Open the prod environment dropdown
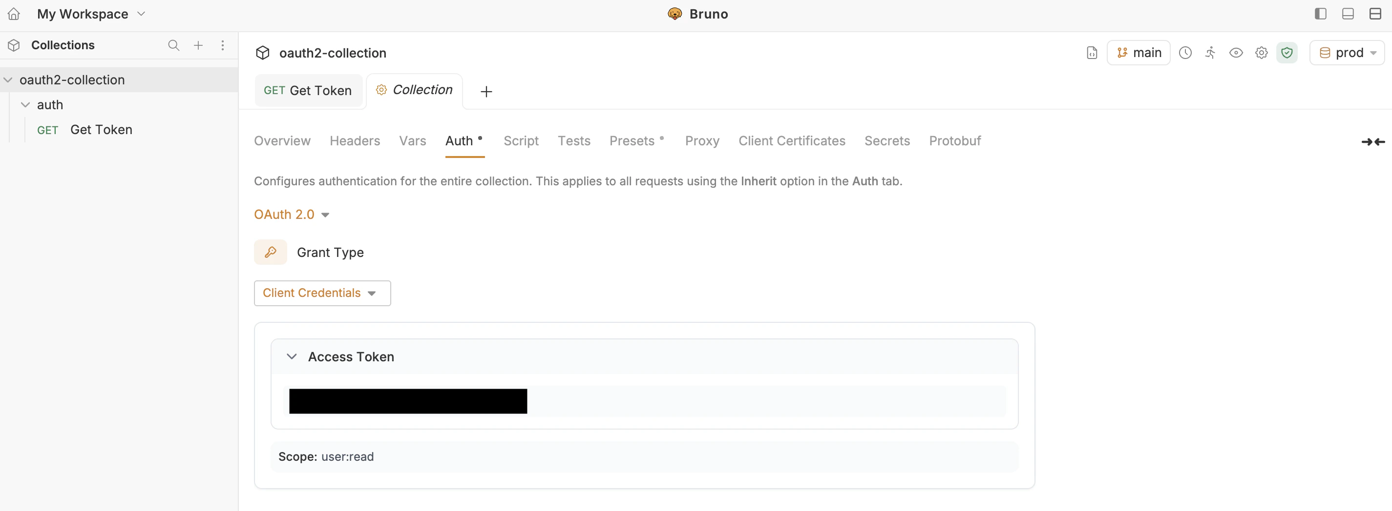Image resolution: width=1392 pixels, height=511 pixels. click(x=1348, y=52)
